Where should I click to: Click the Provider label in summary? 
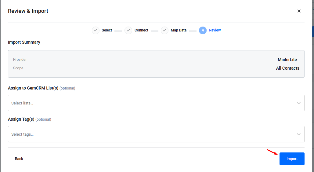click(20, 60)
